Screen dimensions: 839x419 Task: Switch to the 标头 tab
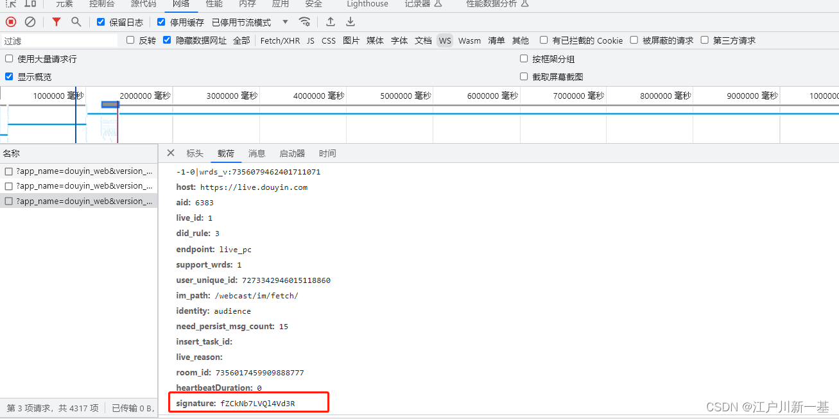(195, 153)
